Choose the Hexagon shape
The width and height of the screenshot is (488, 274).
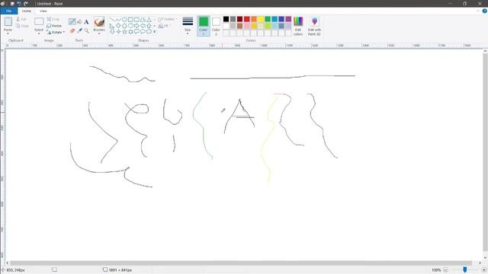coord(130,25)
